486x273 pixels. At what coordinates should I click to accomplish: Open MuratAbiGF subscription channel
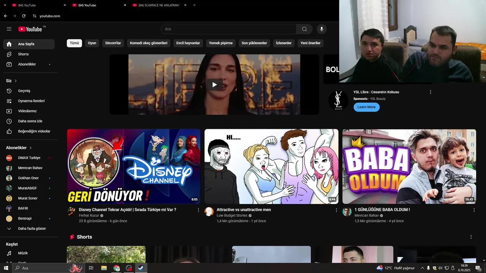click(x=29, y=188)
